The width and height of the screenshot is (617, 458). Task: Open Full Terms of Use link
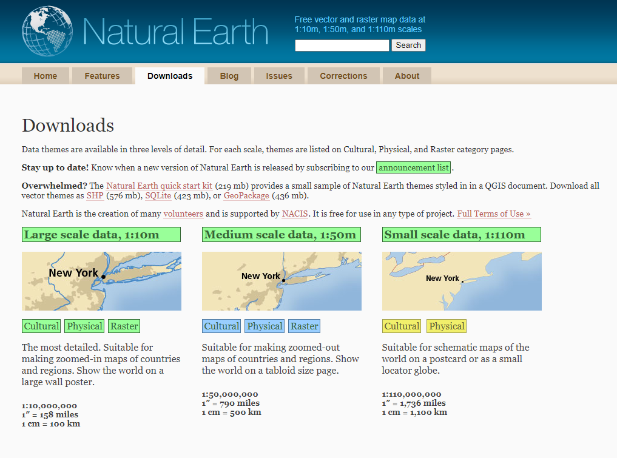(x=494, y=214)
